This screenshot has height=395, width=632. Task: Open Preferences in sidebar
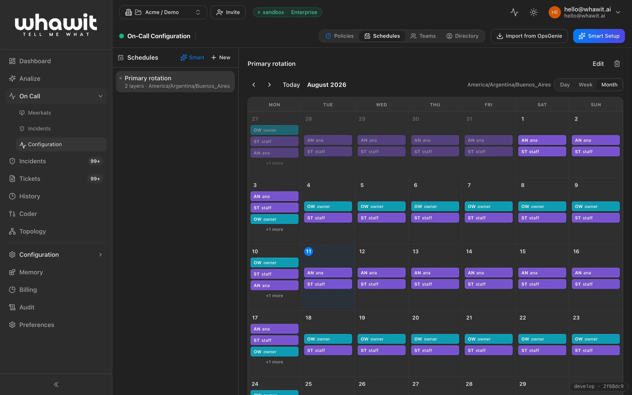(x=56, y=325)
